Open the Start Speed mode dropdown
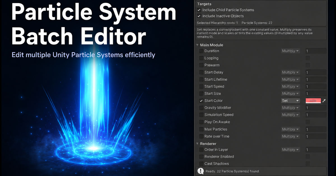Viewport: 336px width, 176px height. 291,86
